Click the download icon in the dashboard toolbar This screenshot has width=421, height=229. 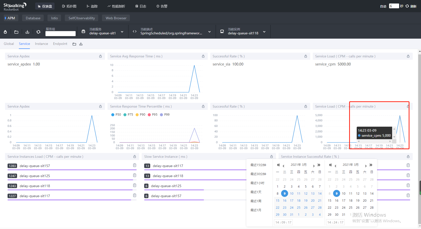coord(27,32)
